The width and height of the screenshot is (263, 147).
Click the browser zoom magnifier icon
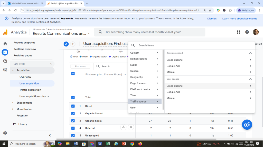205,10
